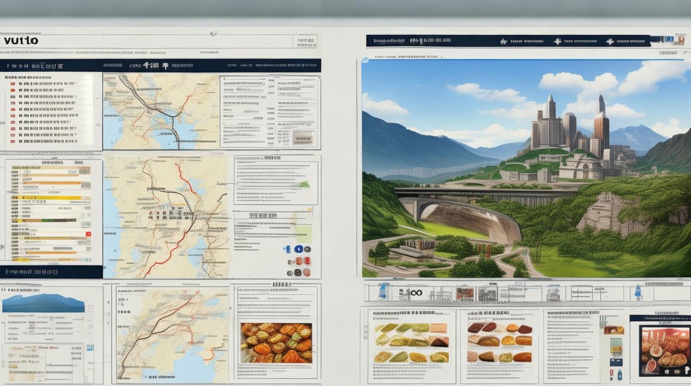
Task: View the fried food photo in the left window
Action: pyautogui.click(x=276, y=343)
